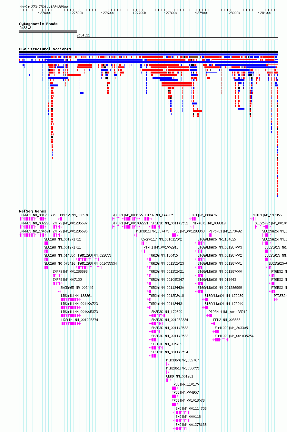Open the DGV Structural Variants track title
The height and width of the screenshot is (432, 287).
point(45,49)
